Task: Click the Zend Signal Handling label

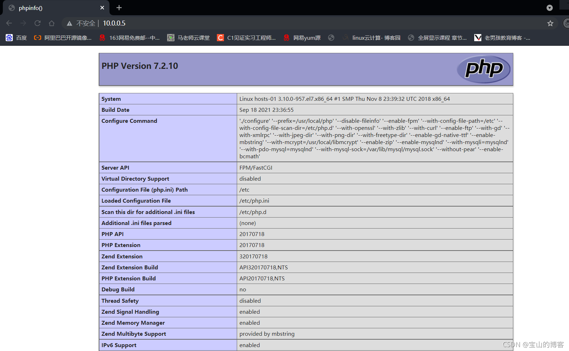Action: pos(130,312)
